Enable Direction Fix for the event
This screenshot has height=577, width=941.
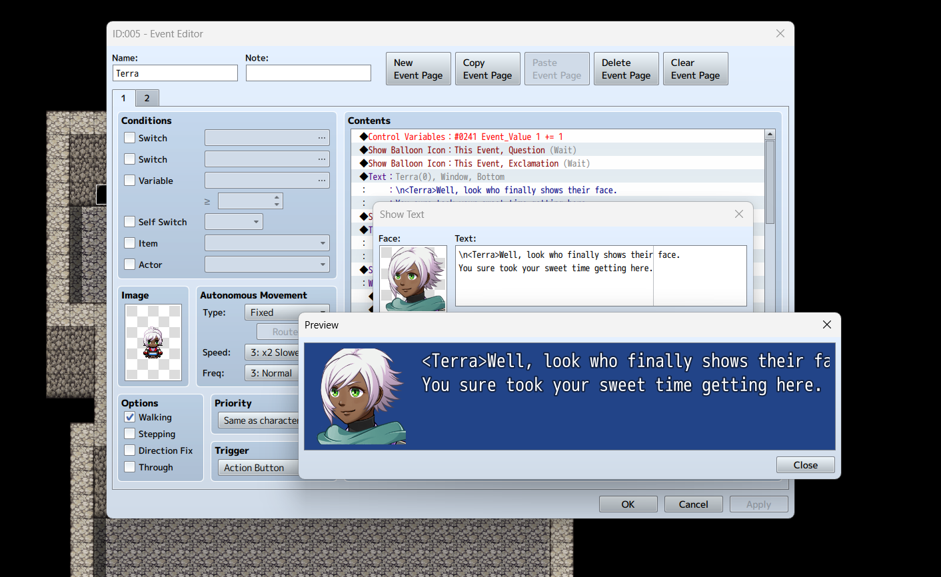pos(130,450)
